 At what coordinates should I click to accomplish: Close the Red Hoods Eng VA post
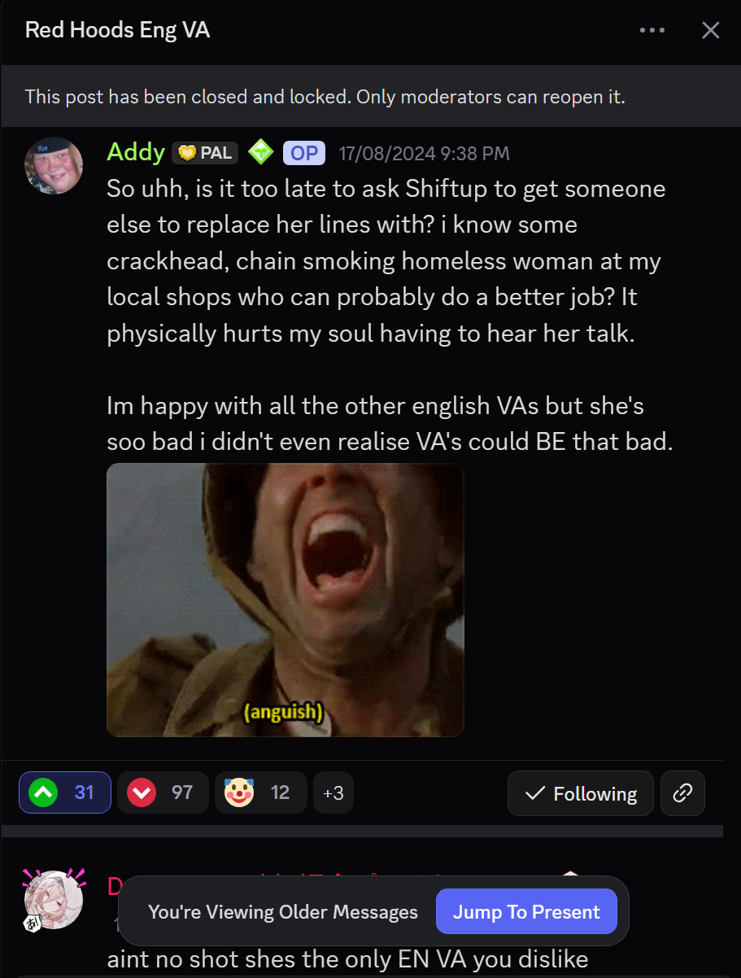(710, 31)
